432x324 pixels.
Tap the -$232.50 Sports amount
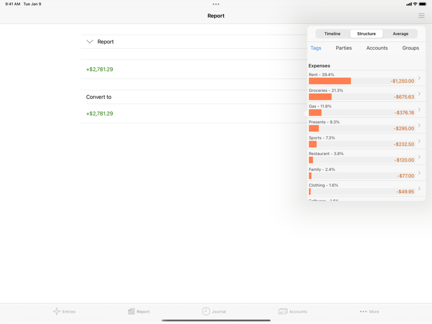(404, 144)
